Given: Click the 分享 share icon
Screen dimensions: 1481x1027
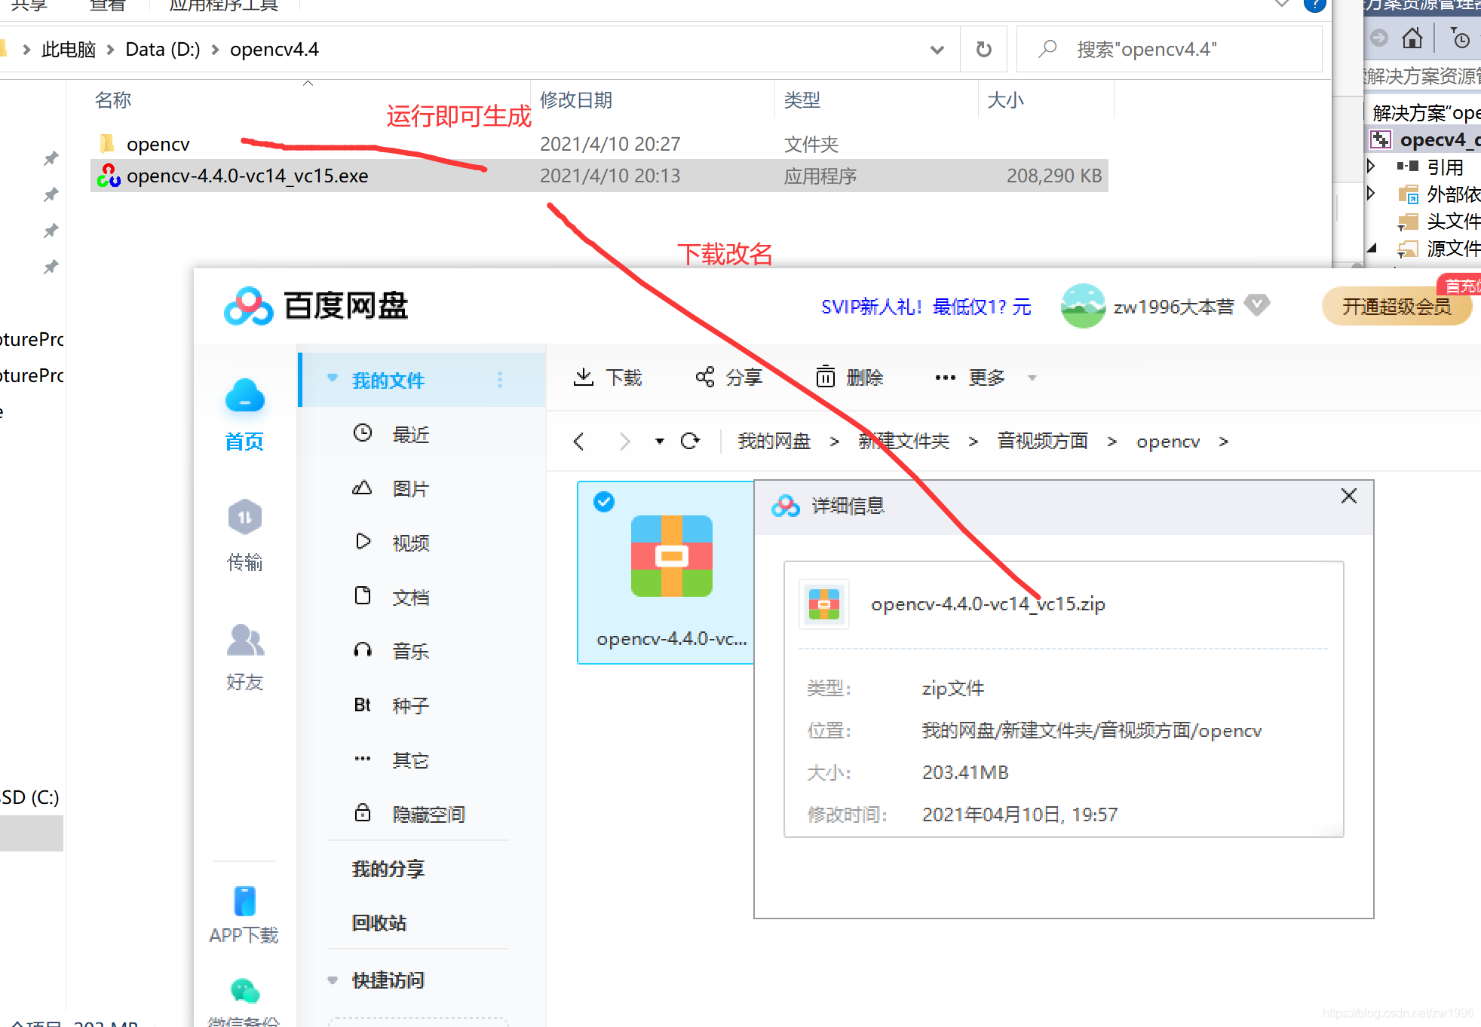Looking at the screenshot, I should (728, 377).
